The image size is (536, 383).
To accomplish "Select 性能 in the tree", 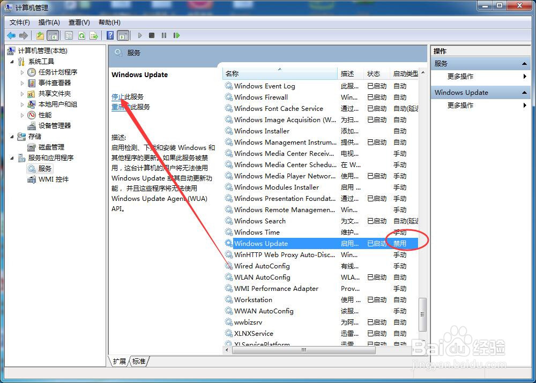I will coord(45,115).
